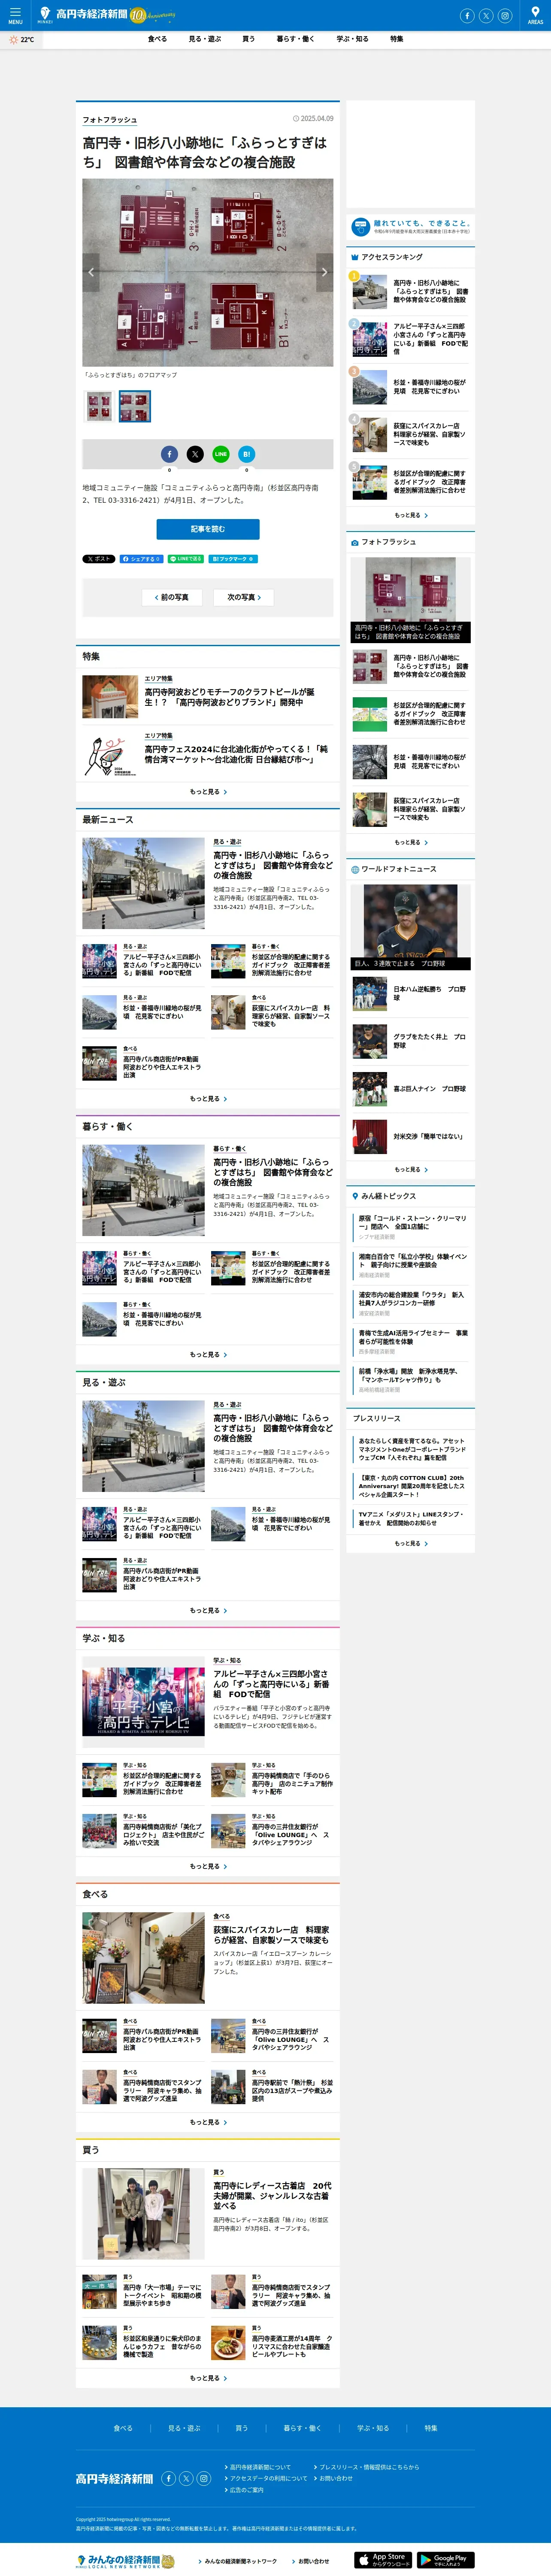Expand もっと見る under 暮らす・働く section

coord(208,1355)
